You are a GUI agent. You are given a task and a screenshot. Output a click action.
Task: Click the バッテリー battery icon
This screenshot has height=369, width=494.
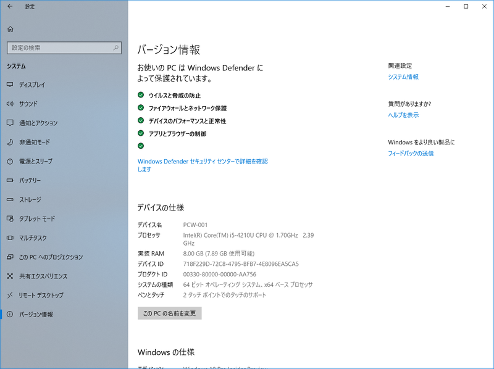(x=10, y=180)
